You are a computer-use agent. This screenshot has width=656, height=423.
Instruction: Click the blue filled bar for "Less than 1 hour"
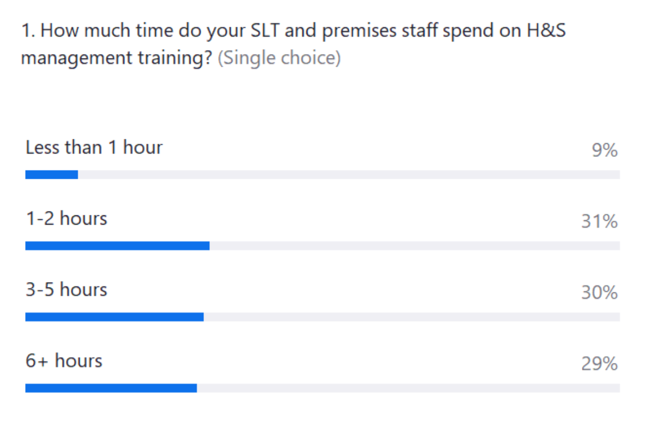coord(51,175)
